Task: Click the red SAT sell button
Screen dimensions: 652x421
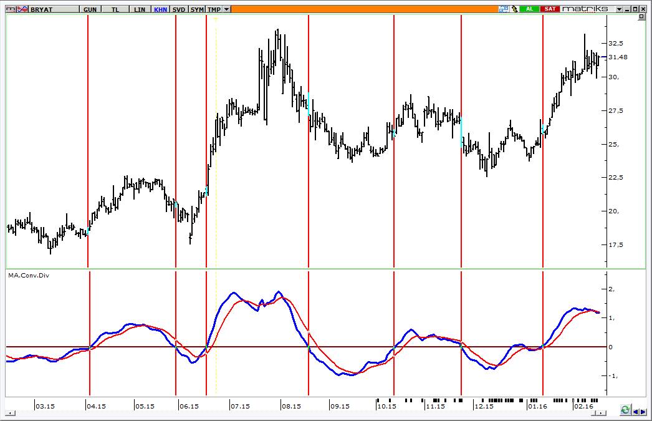Action: pyautogui.click(x=550, y=9)
